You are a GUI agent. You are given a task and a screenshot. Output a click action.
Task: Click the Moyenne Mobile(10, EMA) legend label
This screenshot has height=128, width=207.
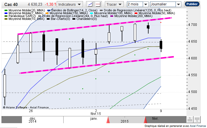(x=27, y=19)
